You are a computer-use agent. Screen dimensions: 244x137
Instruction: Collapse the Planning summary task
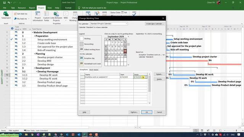tap(35, 54)
